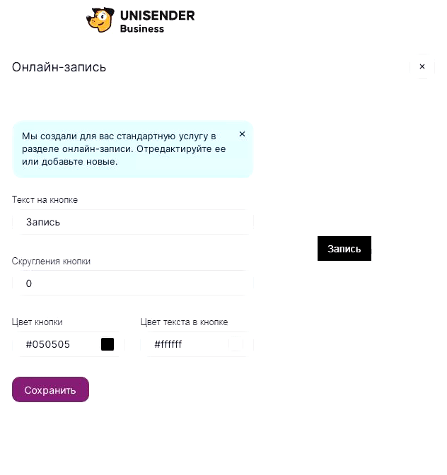The height and width of the screenshot is (475, 447).
Task: Click the Онлайн-запись panel heading
Action: (59, 67)
